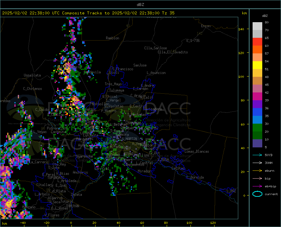
Task: Select the bright green 20-30 dBZ swatch
Action: [257, 128]
